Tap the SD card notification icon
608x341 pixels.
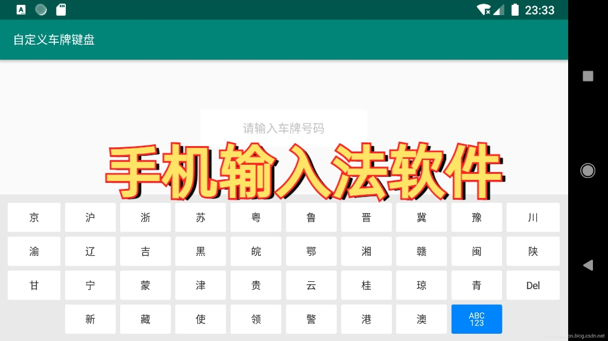(60, 10)
